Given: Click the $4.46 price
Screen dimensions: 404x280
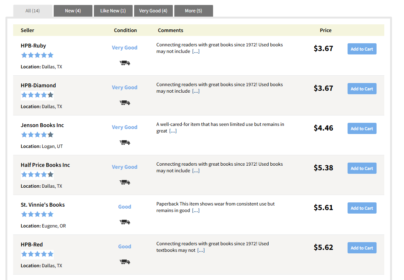Looking at the screenshot, I should (x=323, y=128).
